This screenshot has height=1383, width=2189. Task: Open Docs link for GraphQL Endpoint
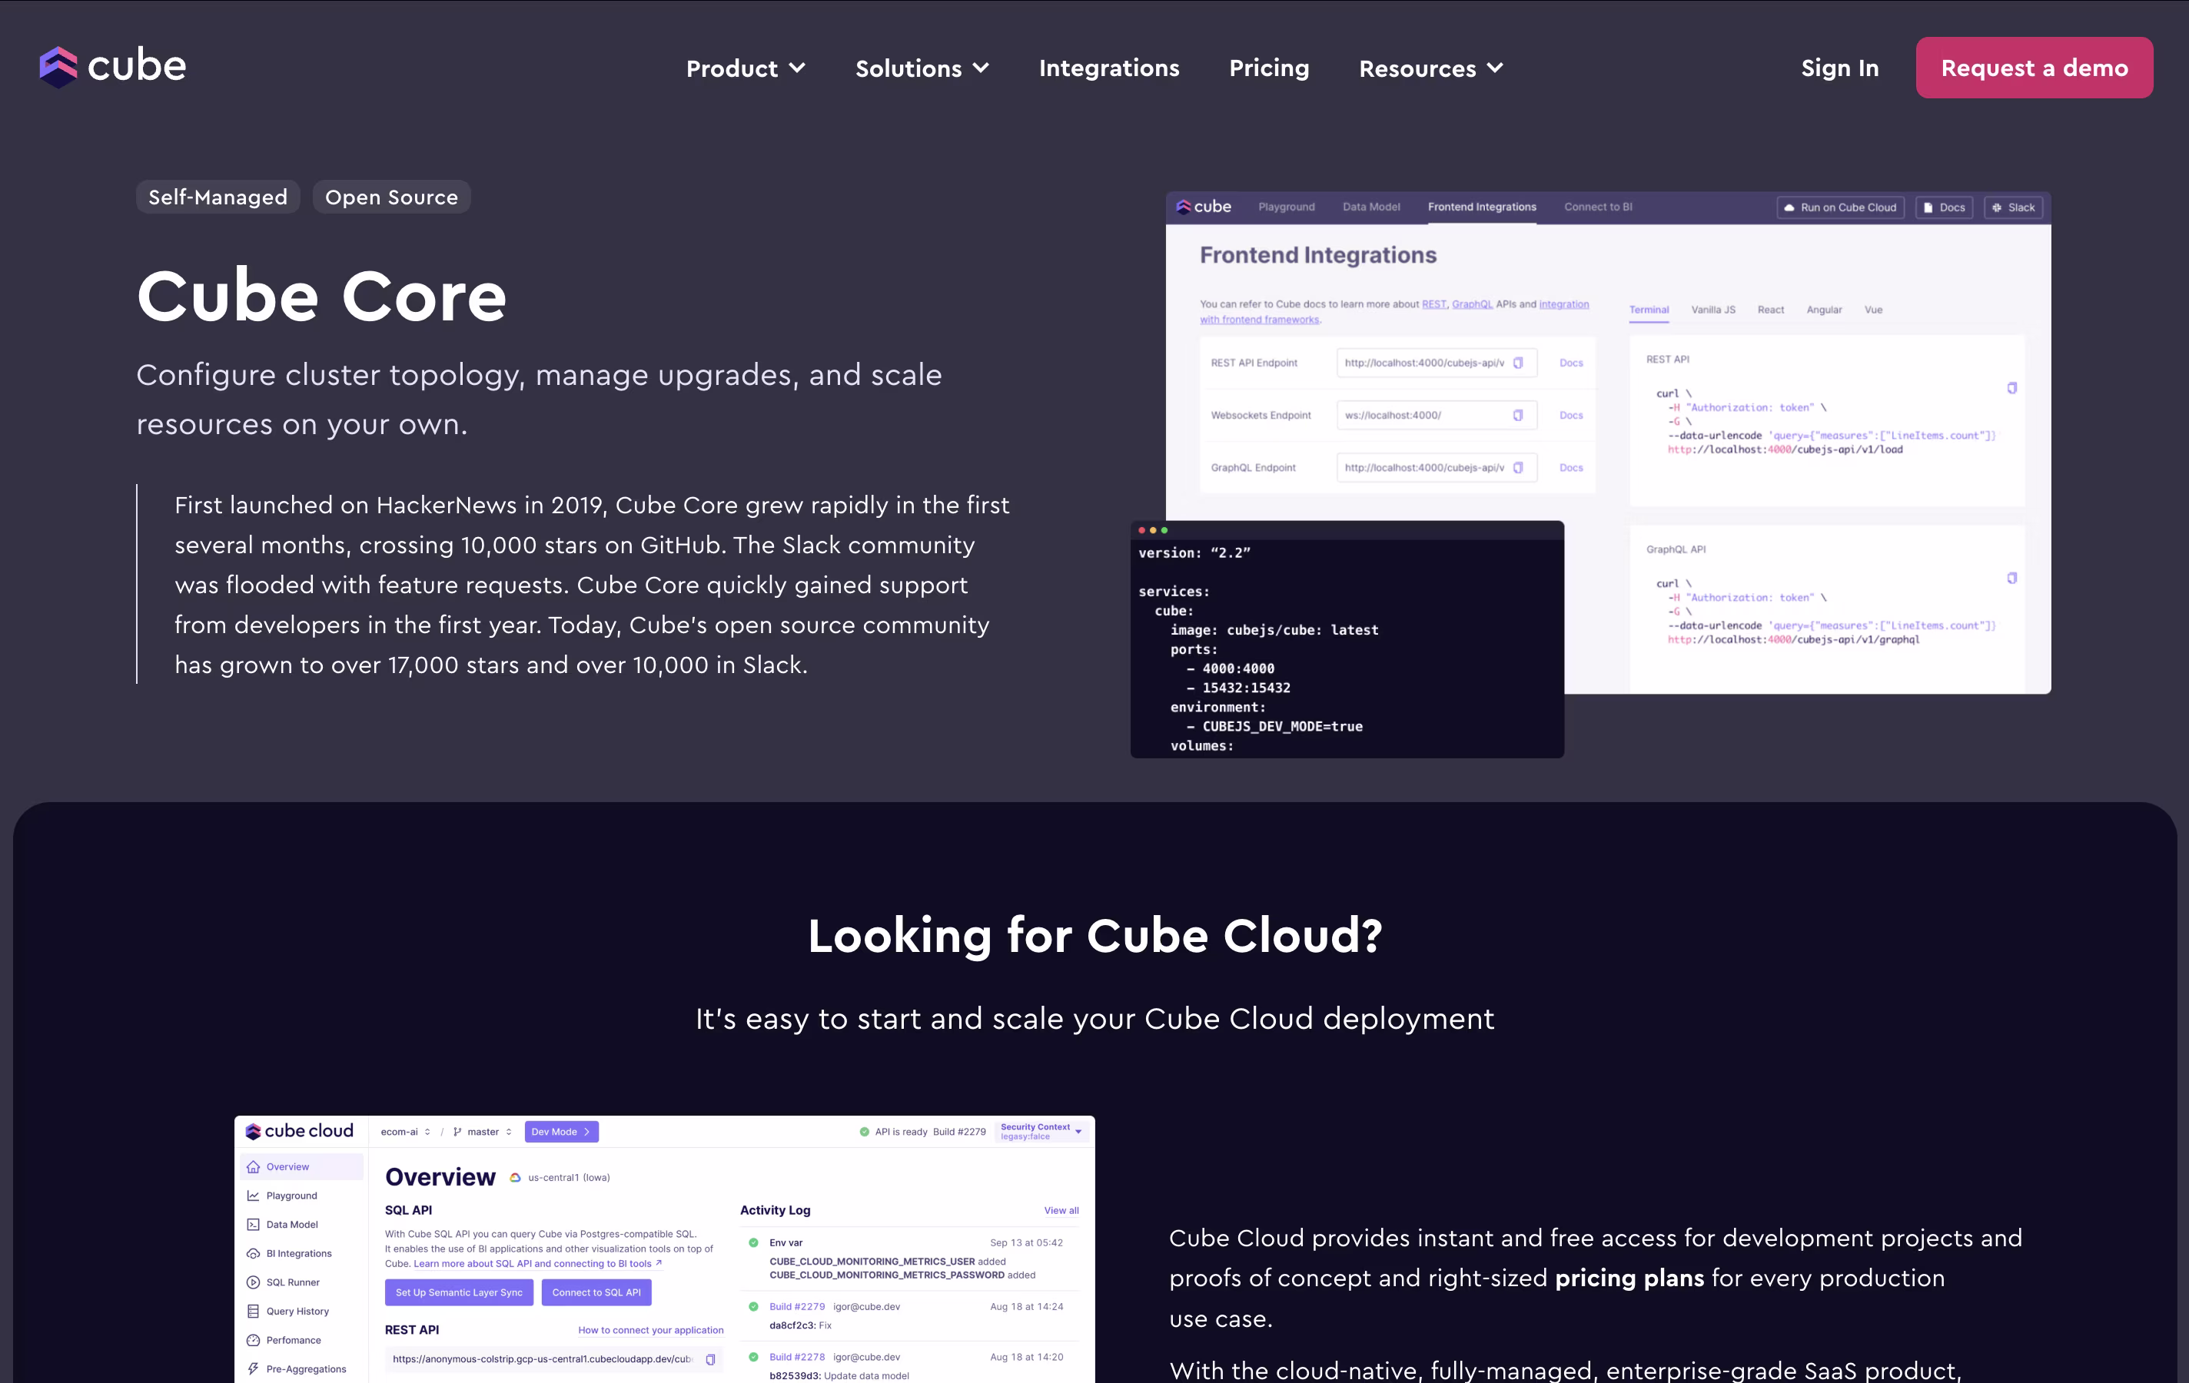1571,468
